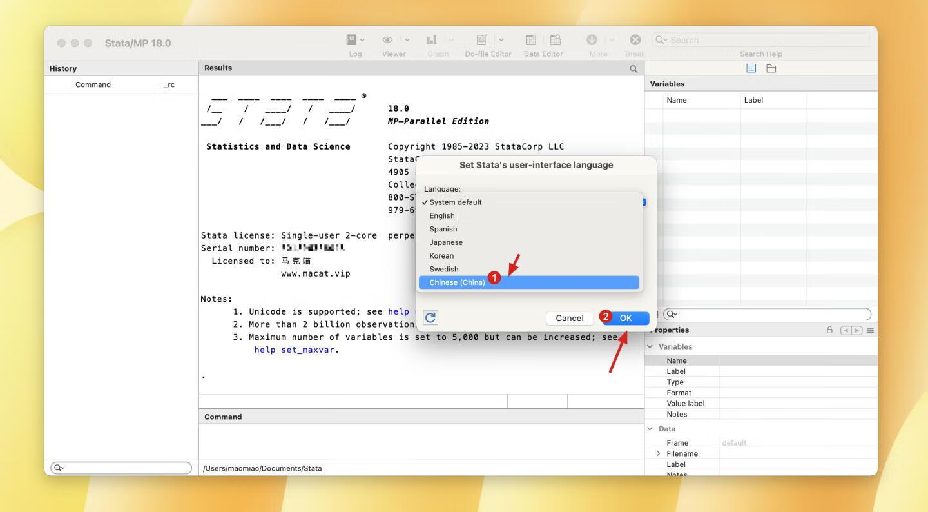The height and width of the screenshot is (512, 928).
Task: Select the Frame row in Properties
Action: click(x=761, y=443)
